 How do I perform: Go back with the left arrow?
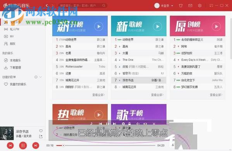tap(47, 6)
